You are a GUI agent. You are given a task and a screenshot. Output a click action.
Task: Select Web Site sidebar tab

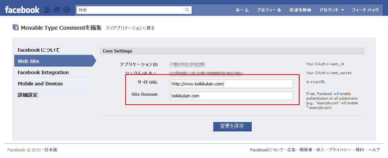click(x=55, y=61)
